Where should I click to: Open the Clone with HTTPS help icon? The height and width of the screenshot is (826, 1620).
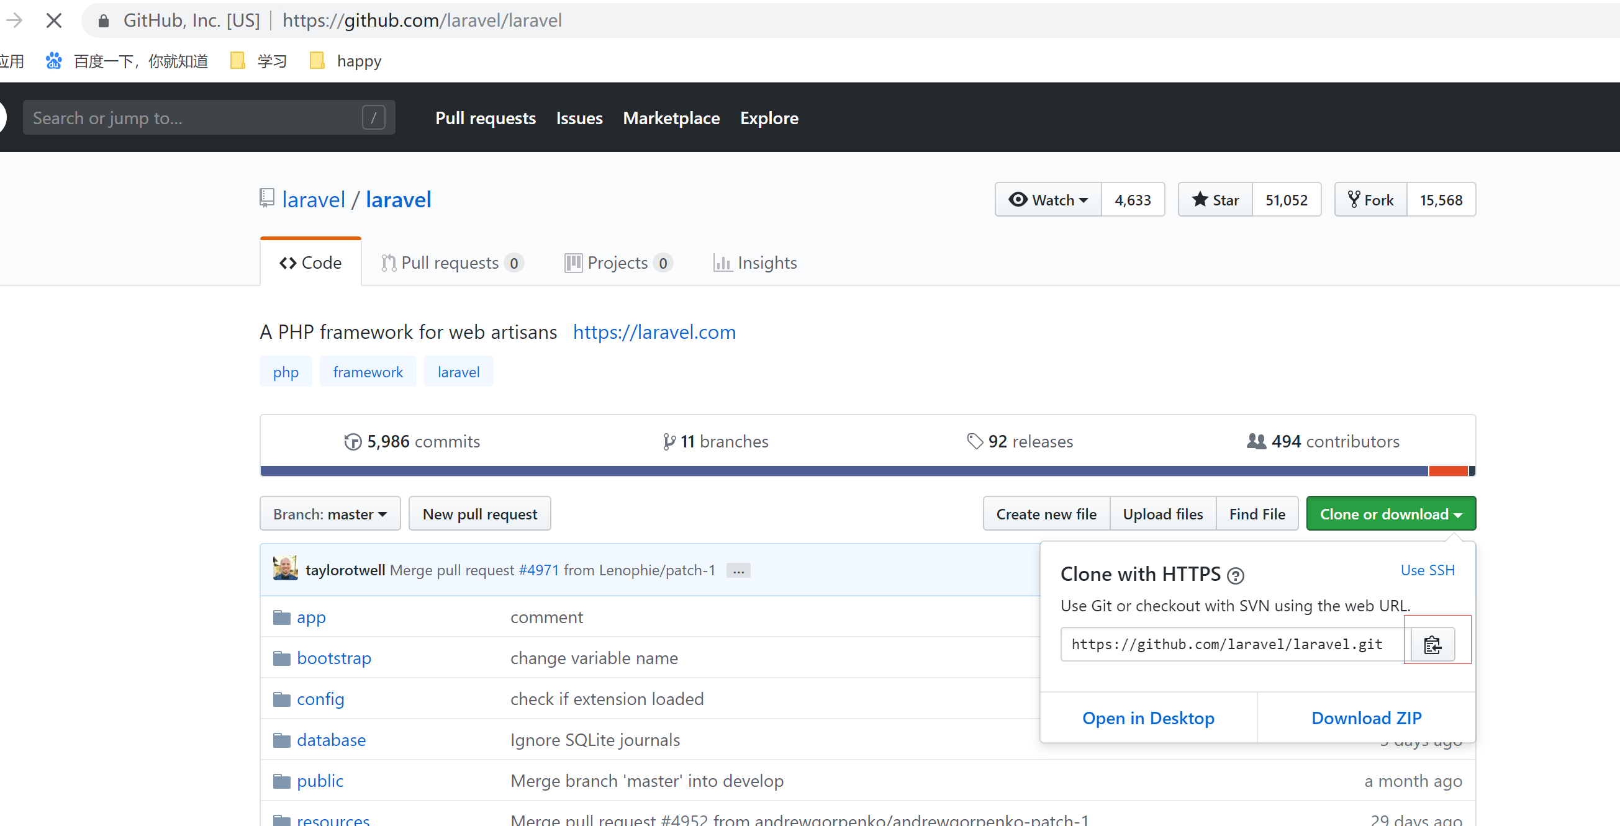tap(1235, 575)
